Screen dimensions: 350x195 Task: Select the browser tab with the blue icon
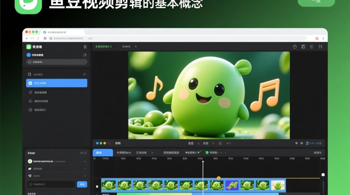(63, 32)
